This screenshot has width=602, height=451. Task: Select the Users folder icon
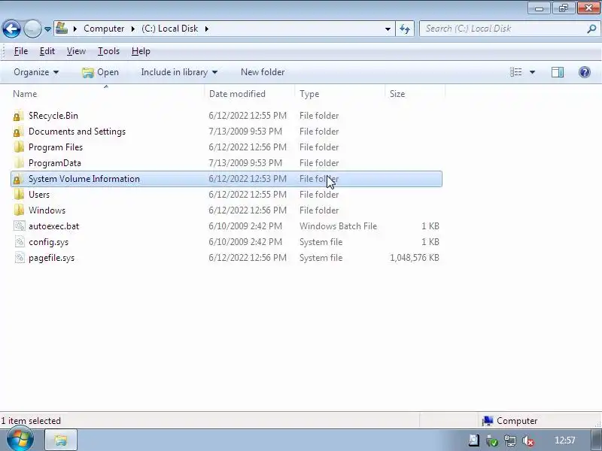pyautogui.click(x=18, y=195)
